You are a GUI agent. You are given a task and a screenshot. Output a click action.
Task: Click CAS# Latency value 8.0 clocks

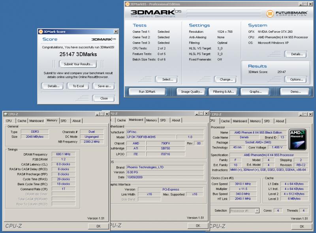pyautogui.click(x=63, y=164)
